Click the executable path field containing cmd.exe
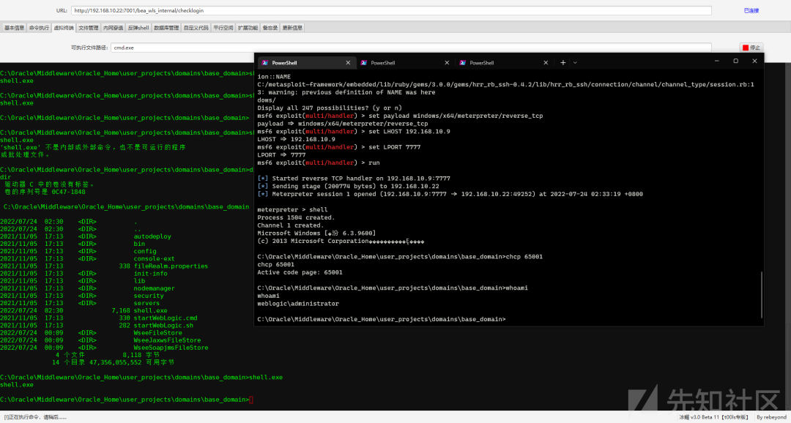 (411, 48)
